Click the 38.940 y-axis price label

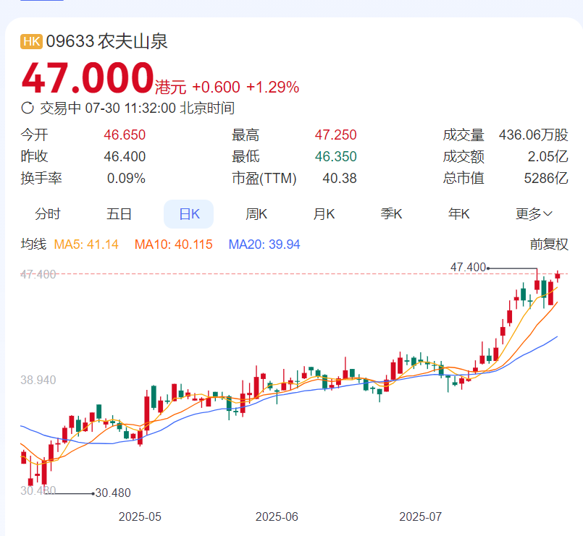pos(38,380)
